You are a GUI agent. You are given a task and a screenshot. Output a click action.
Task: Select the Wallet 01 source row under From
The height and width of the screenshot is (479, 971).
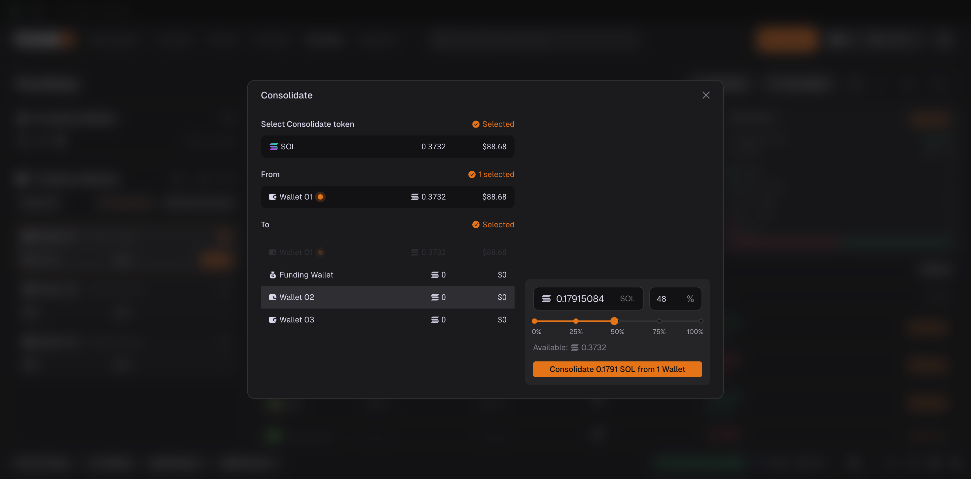pyautogui.click(x=387, y=197)
